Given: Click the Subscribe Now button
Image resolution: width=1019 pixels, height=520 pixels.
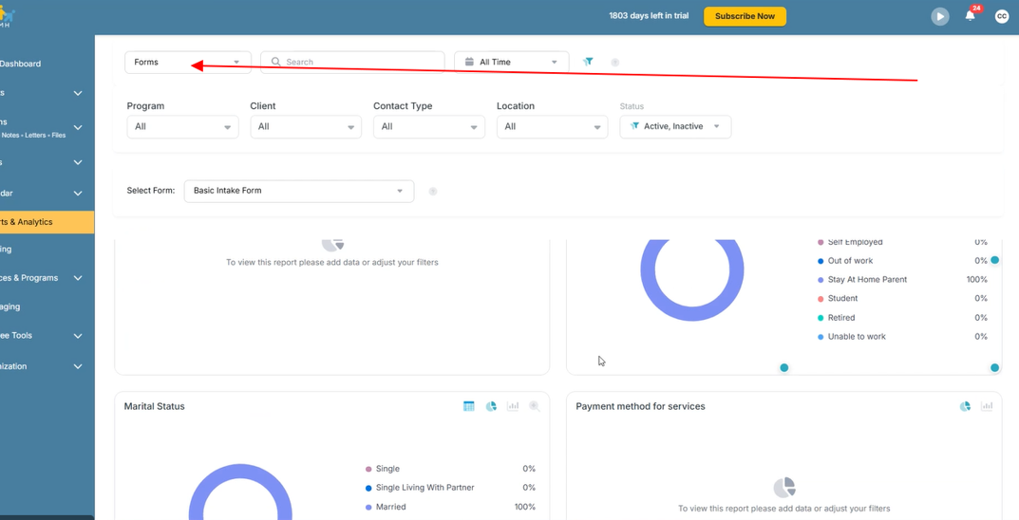Looking at the screenshot, I should 745,16.
